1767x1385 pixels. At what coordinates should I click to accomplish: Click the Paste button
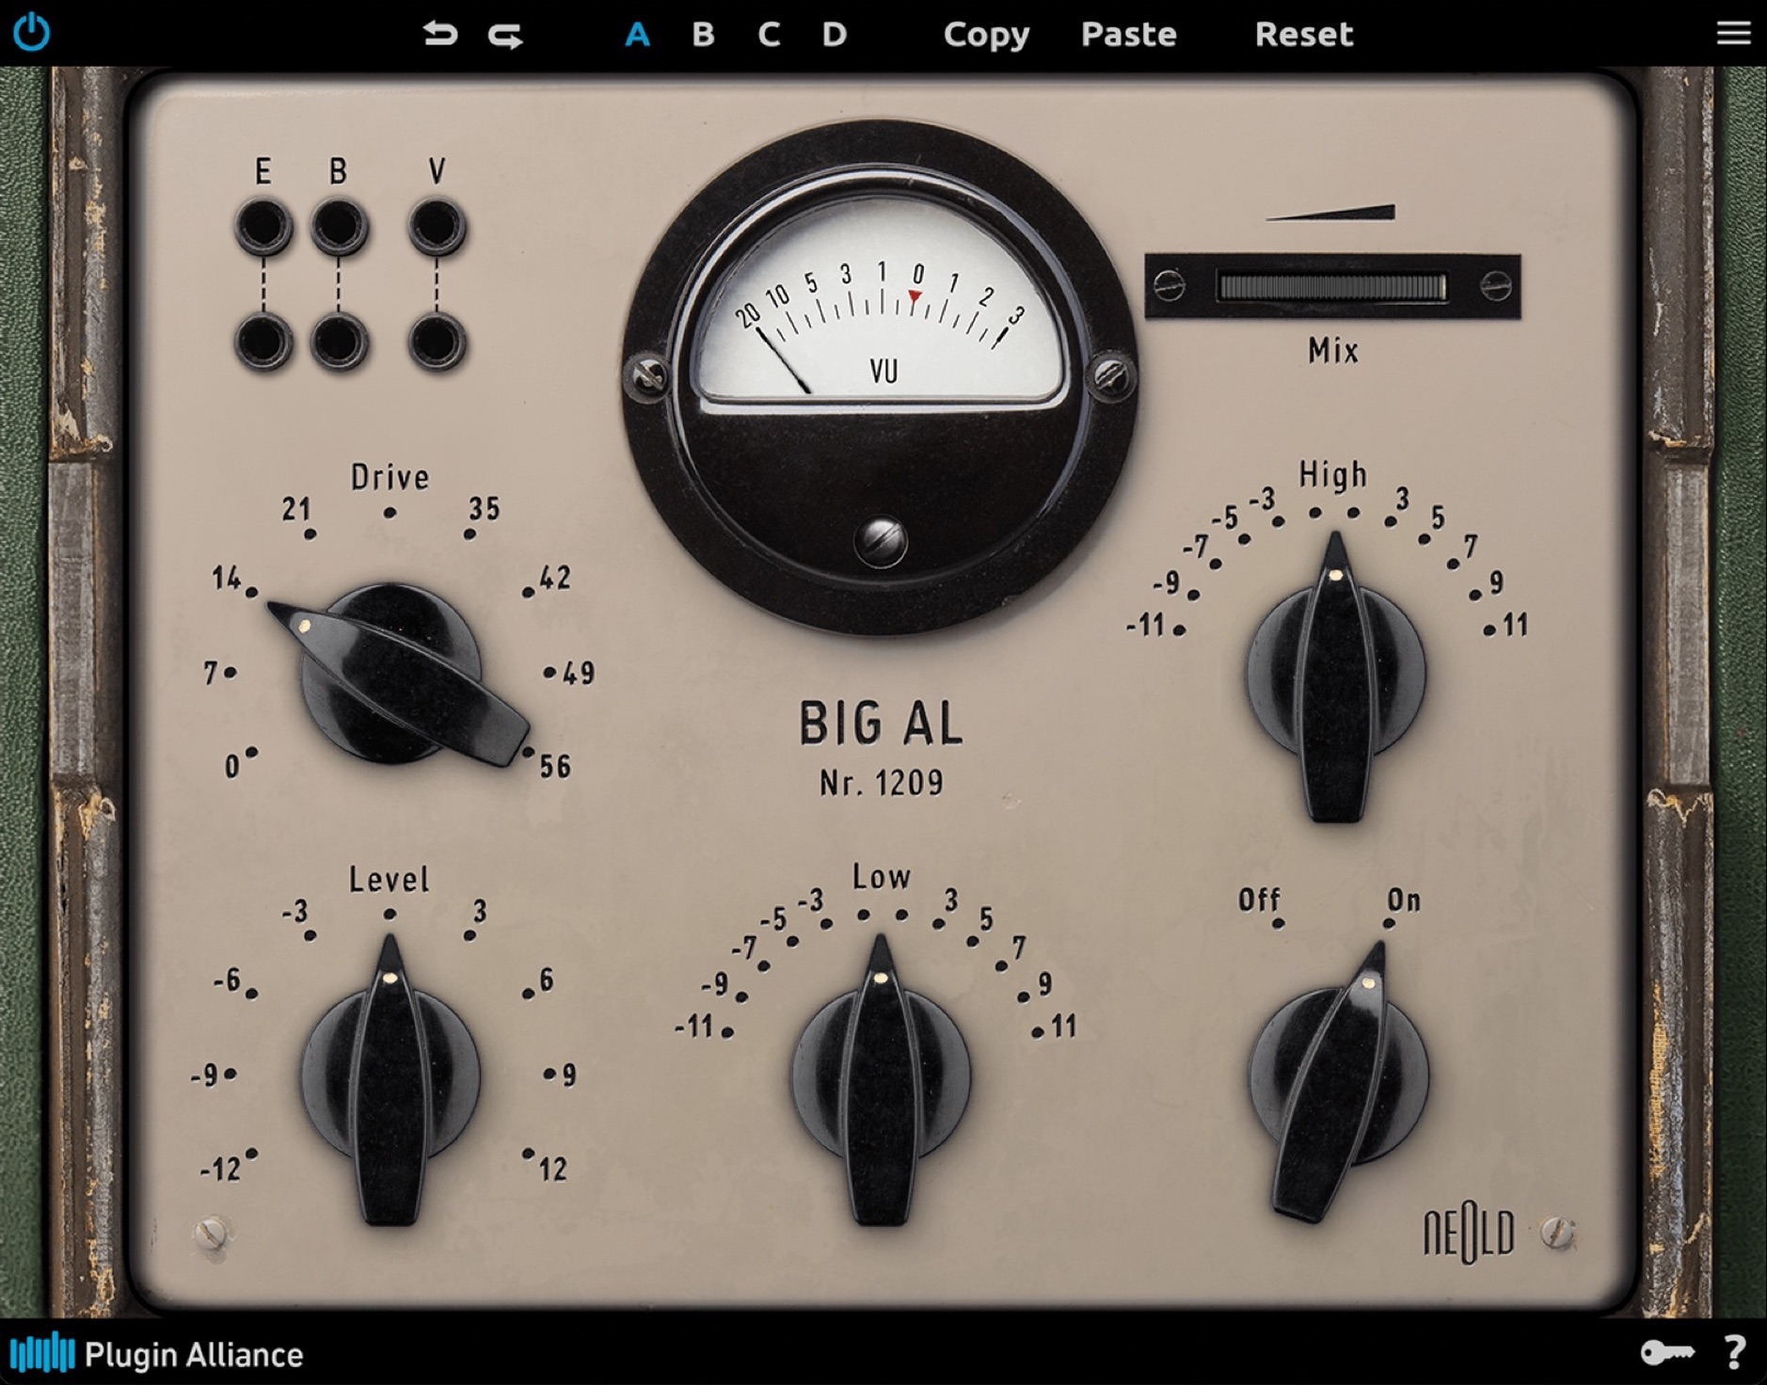tap(1128, 35)
